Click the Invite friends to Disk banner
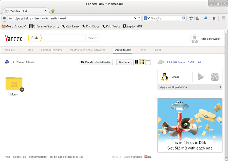 point(190,125)
